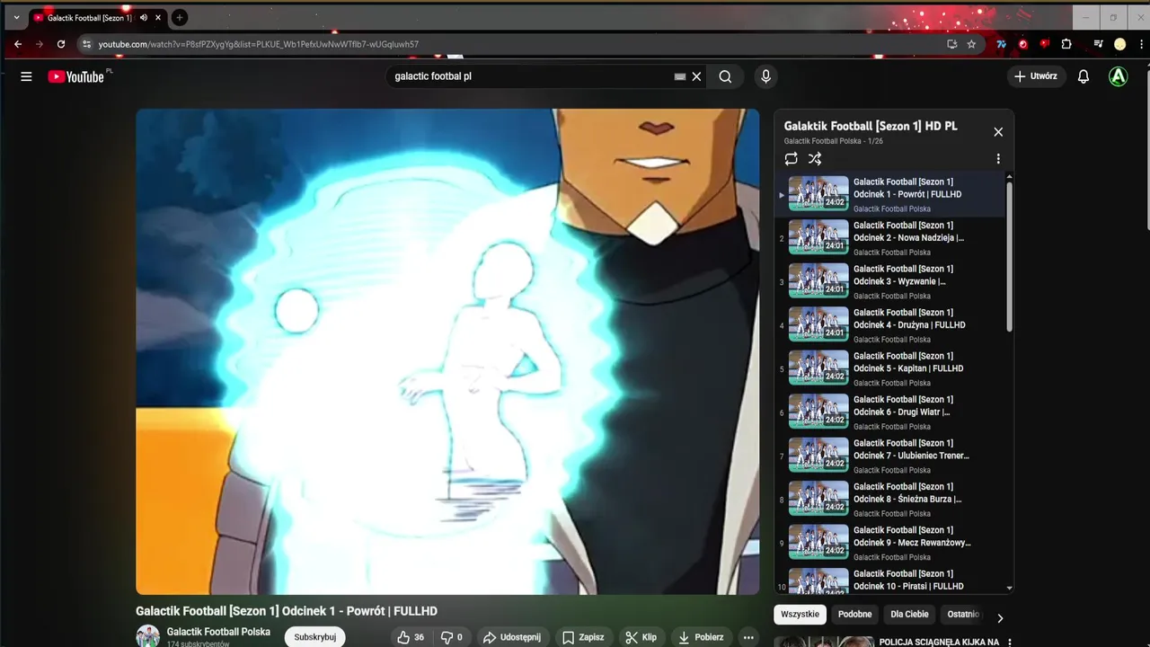Open Galactik Football Polska channel name link
1150x647 pixels.
218,632
